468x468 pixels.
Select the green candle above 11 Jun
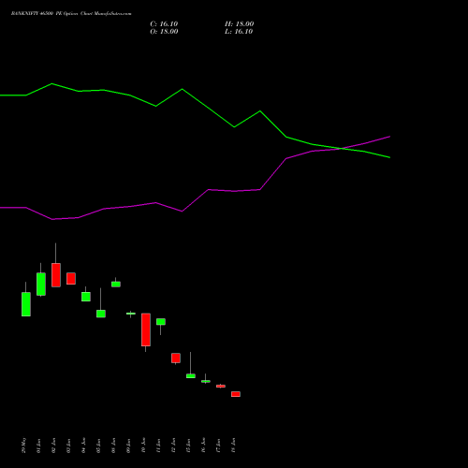click(161, 322)
